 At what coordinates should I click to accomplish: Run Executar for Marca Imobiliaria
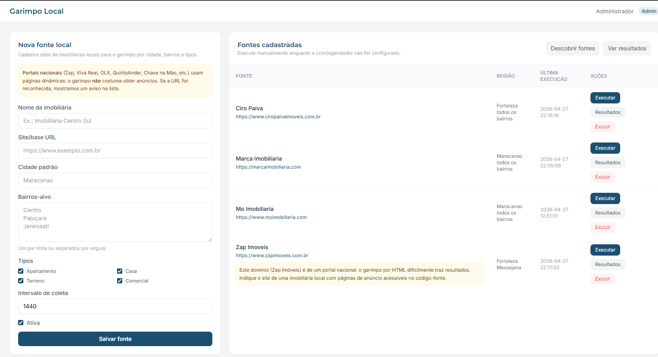pyautogui.click(x=605, y=148)
